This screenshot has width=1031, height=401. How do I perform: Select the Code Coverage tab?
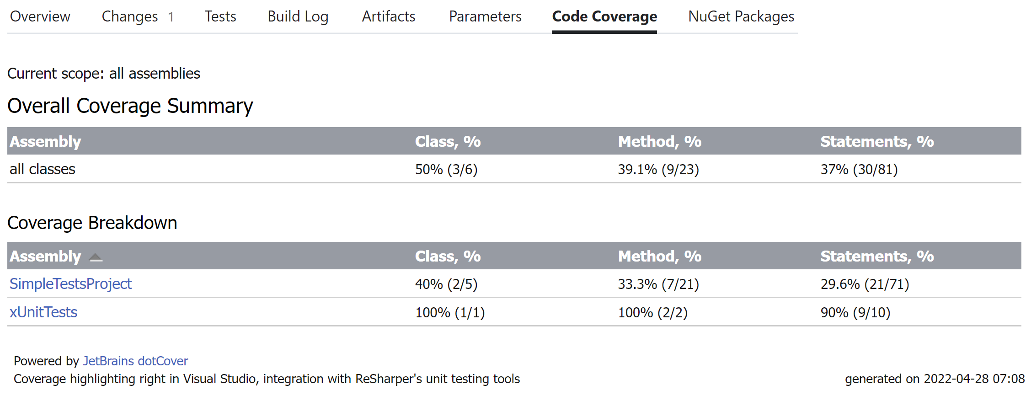(x=604, y=16)
